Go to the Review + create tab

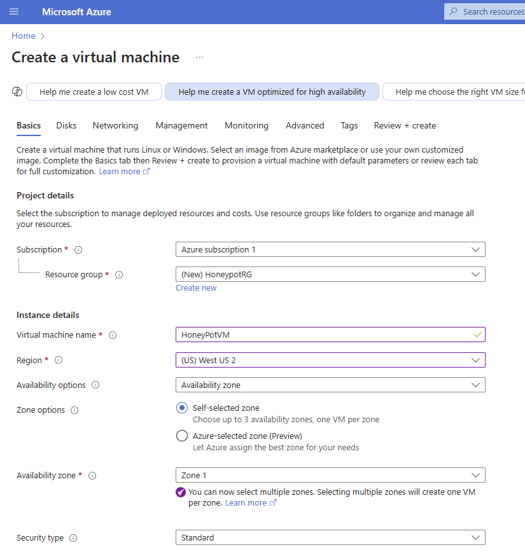tap(405, 126)
